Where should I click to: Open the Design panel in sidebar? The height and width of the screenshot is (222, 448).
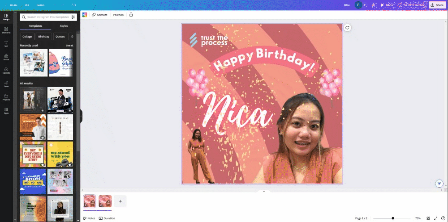pyautogui.click(x=6, y=17)
